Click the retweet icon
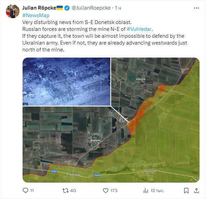This screenshot has height=199, width=206. (x=64, y=190)
